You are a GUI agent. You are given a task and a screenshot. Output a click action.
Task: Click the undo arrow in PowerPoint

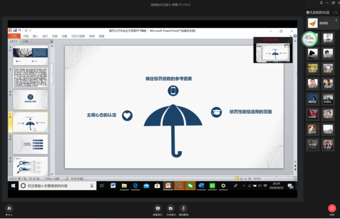(20, 30)
